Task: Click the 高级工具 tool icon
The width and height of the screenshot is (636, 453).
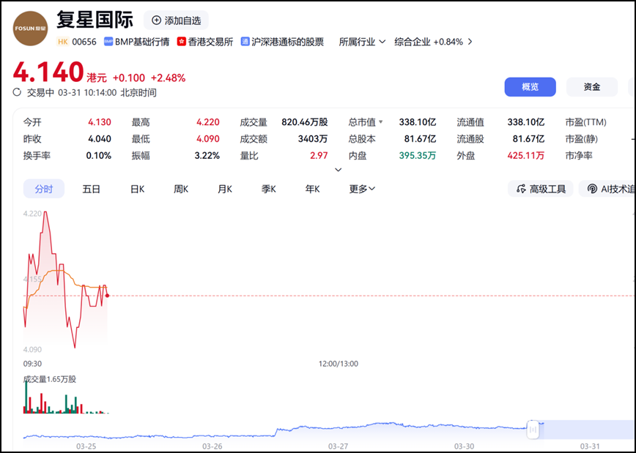Action: pos(521,189)
